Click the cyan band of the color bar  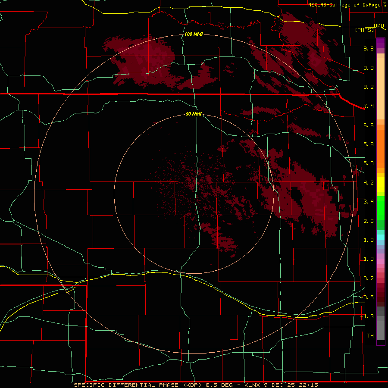coord(381,237)
